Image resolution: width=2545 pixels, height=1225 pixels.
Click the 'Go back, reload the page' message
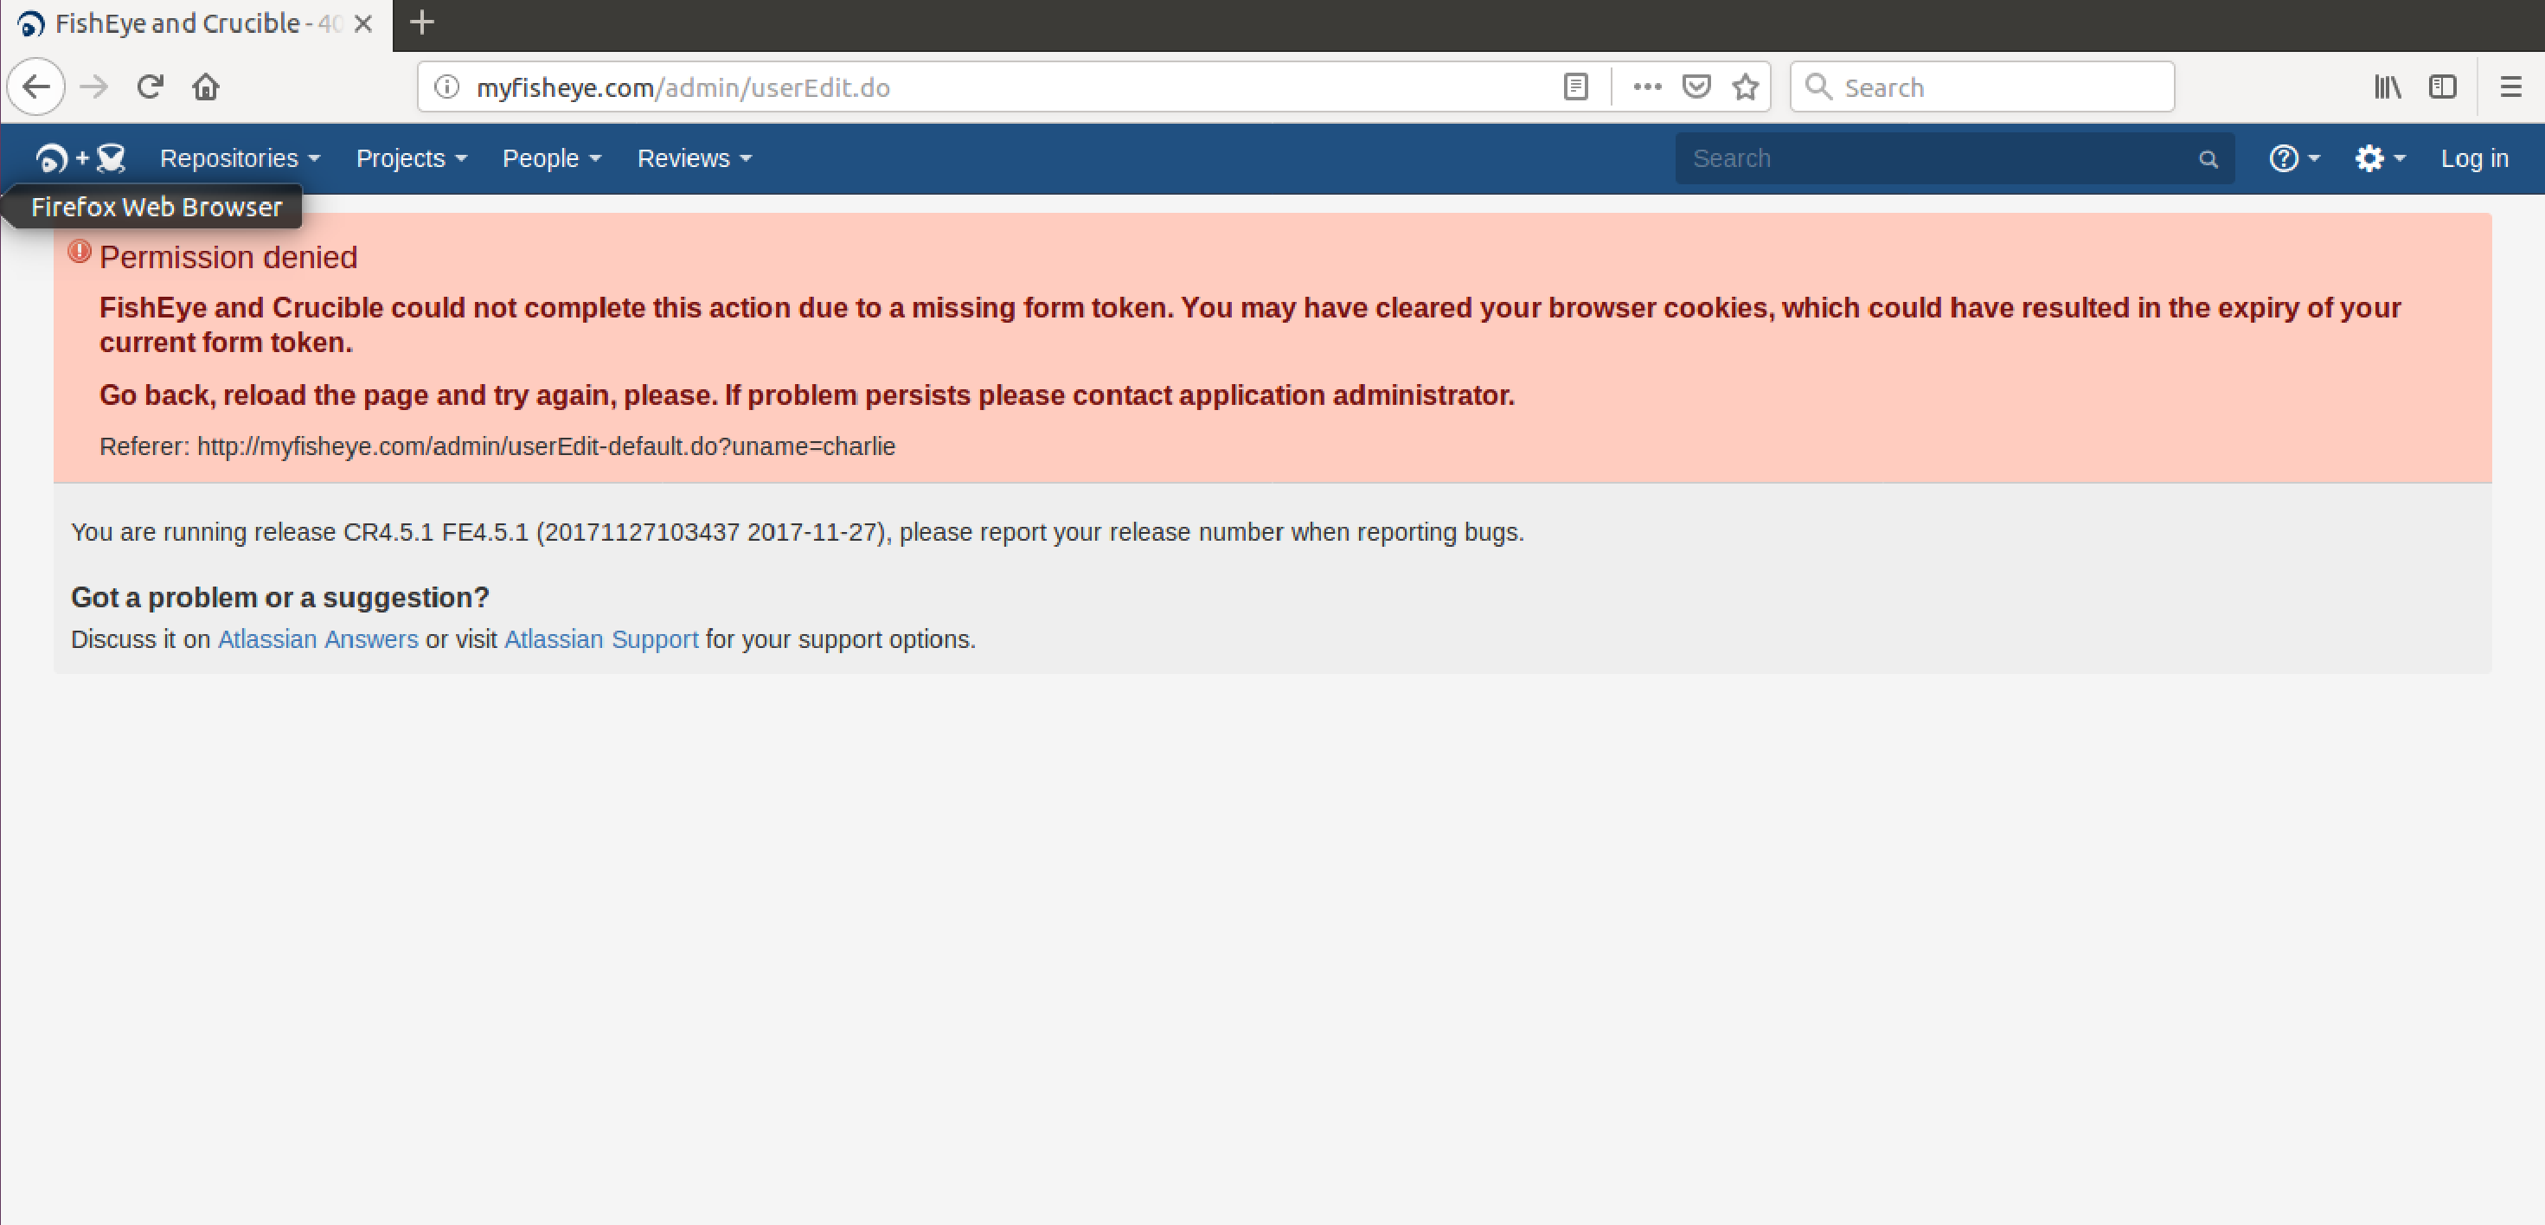806,395
